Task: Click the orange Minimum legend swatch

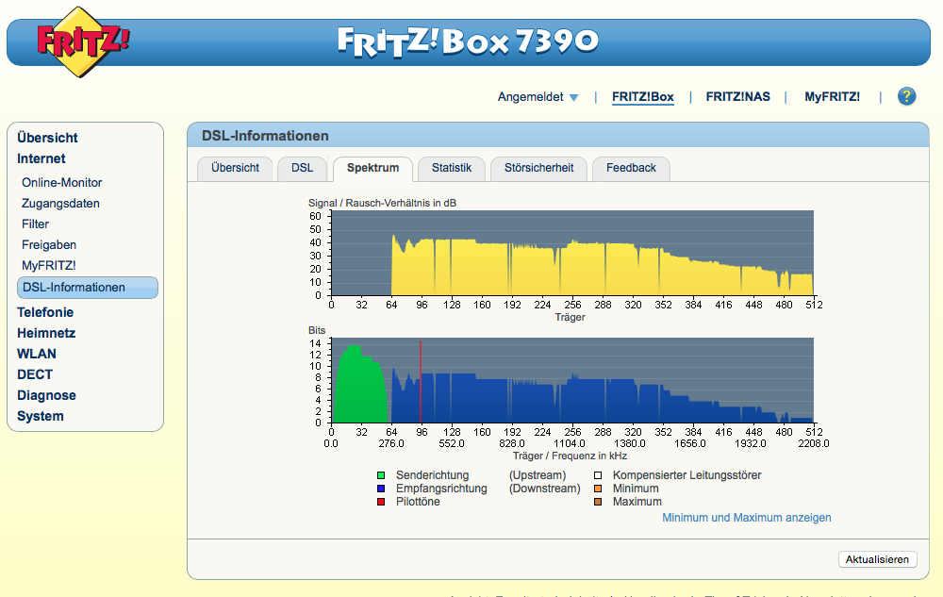Action: point(598,489)
